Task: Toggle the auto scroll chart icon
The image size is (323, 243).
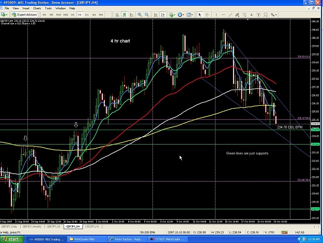Action: (x=156, y=15)
